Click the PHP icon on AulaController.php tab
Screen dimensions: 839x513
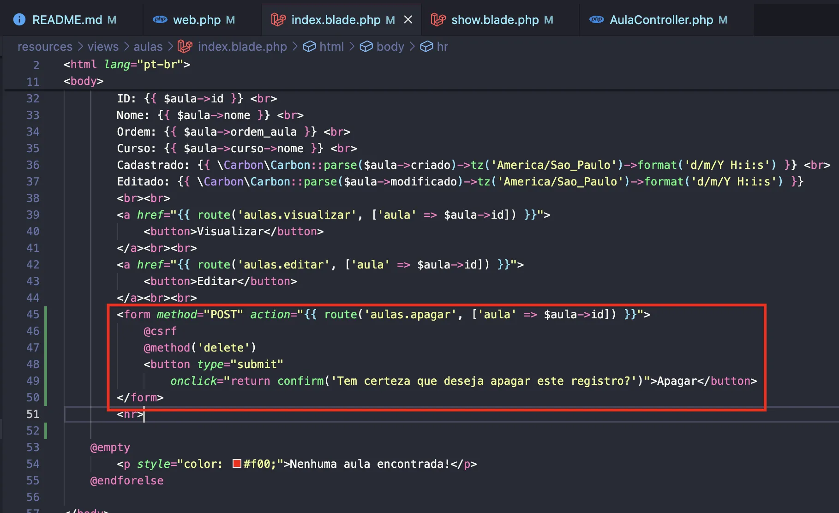(x=596, y=19)
